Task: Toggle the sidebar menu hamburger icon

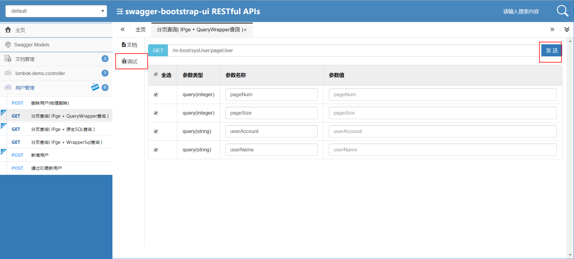Action: point(120,11)
